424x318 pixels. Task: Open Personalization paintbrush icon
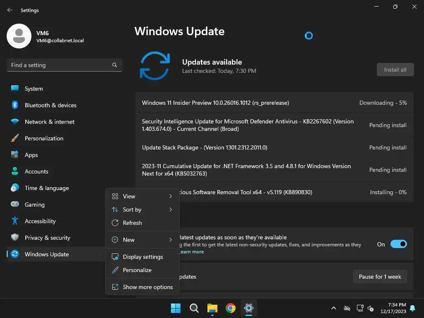(15, 138)
